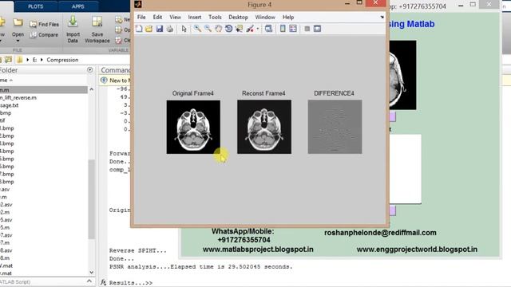Click www.enggprojectworld.blogspot.in text in GUI window
This screenshot has width=511, height=287.
coord(417,250)
